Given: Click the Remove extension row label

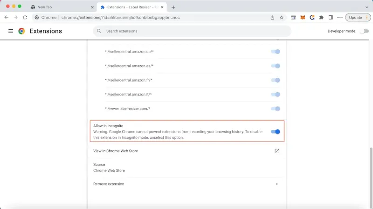Looking at the screenshot, I should click(109, 184).
